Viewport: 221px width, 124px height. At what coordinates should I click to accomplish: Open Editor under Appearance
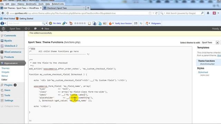pyautogui.click(x=4, y=80)
